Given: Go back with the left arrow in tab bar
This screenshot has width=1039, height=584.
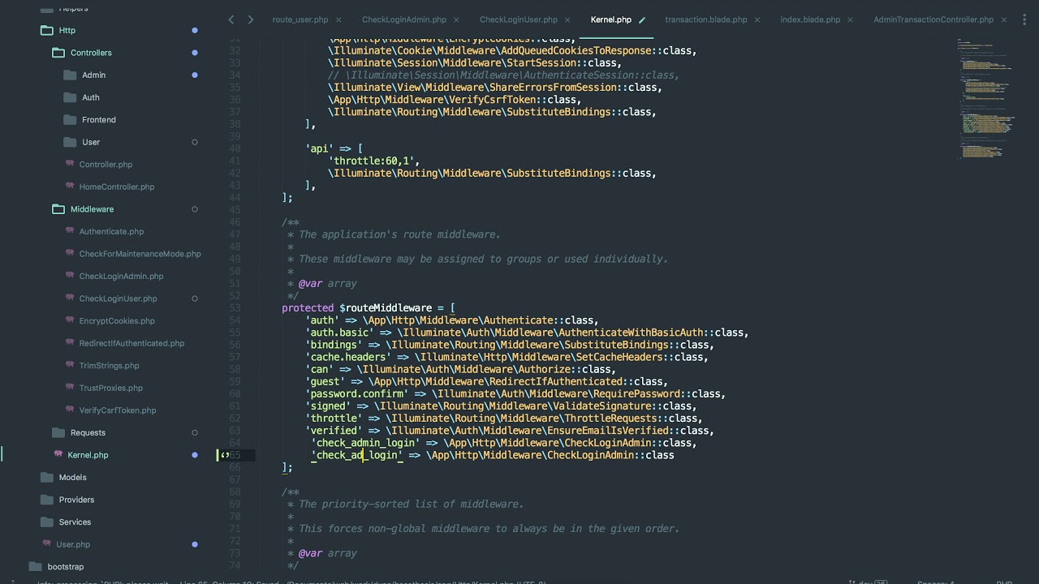Looking at the screenshot, I should 231,19.
